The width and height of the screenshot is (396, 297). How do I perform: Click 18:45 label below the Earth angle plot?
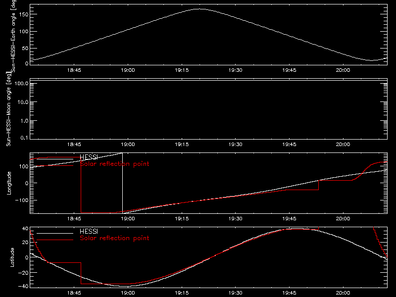(x=74, y=70)
